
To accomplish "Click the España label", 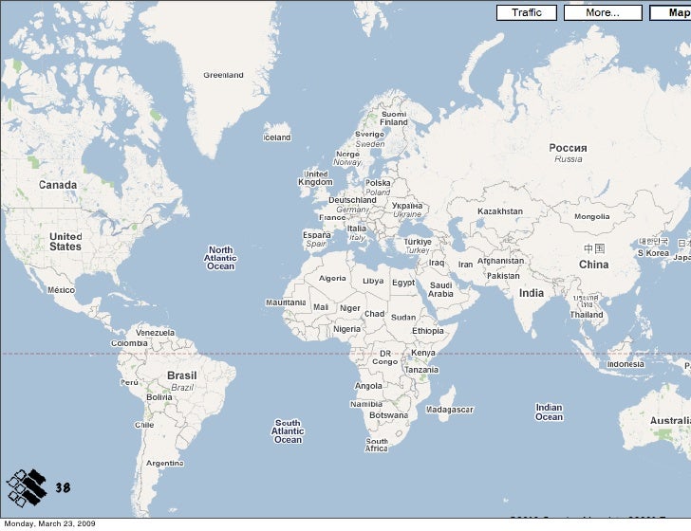I will click(316, 235).
